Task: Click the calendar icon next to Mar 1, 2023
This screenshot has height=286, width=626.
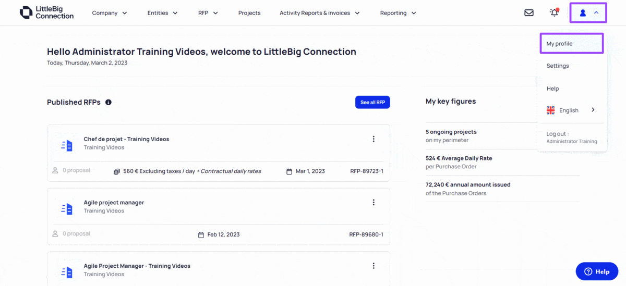Action: 289,171
